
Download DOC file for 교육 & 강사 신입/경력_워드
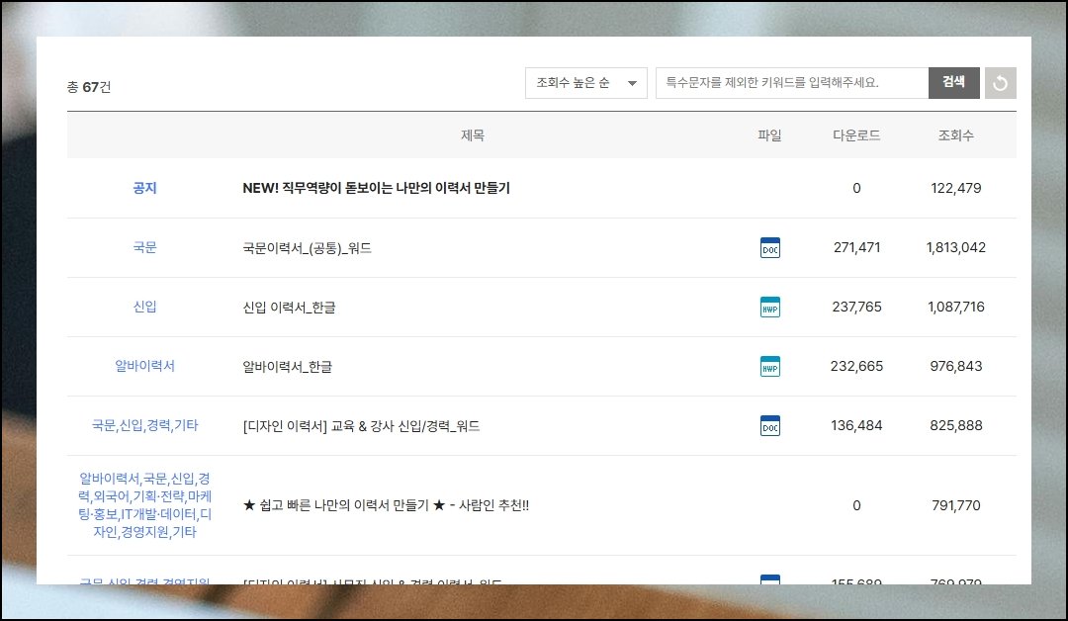point(769,425)
